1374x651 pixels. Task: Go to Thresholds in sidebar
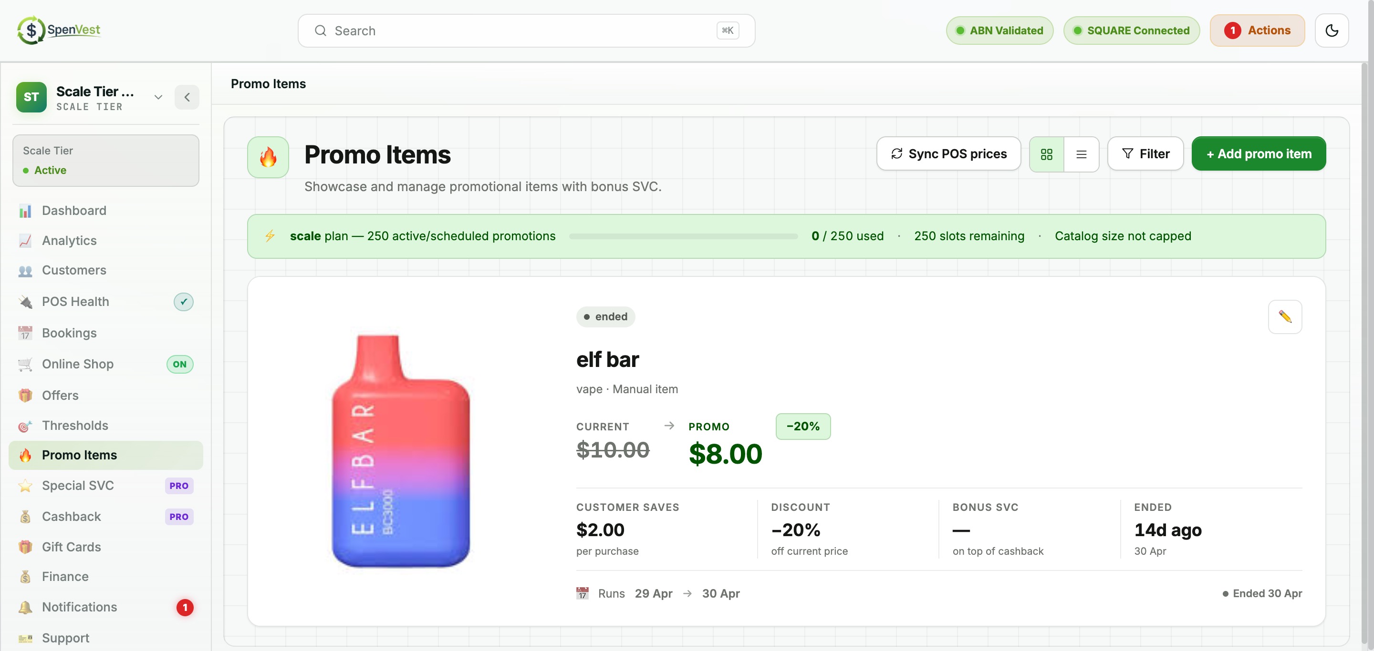point(105,426)
